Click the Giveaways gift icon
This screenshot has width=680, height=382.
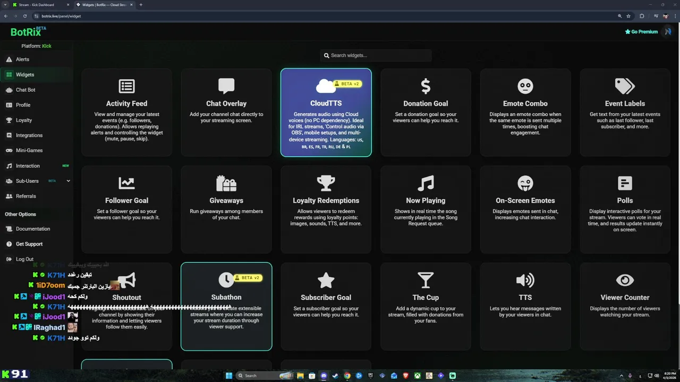[x=226, y=183]
